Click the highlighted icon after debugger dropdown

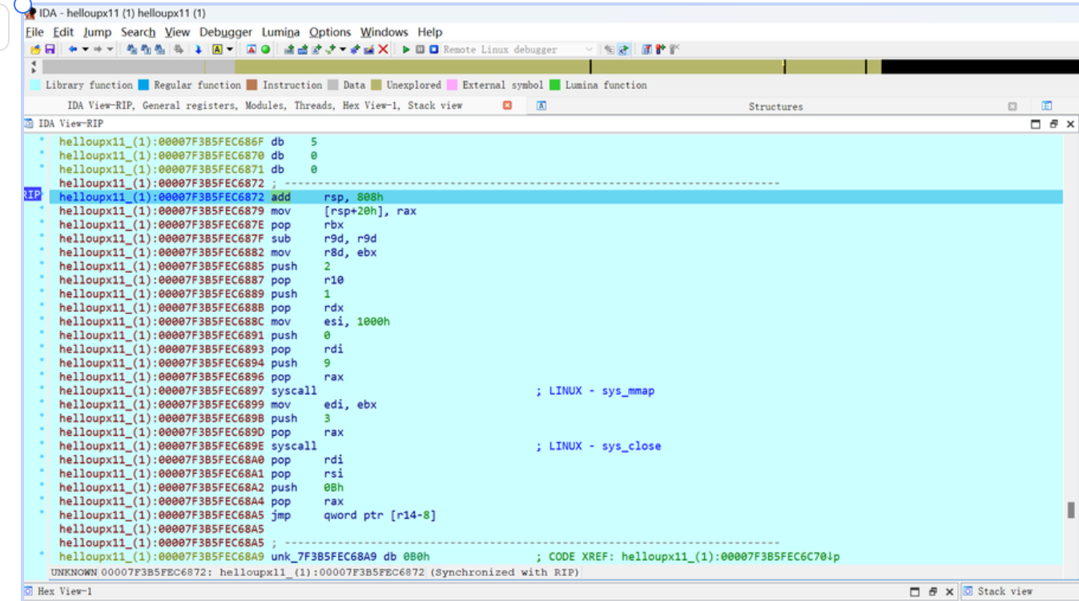pyautogui.click(x=623, y=50)
